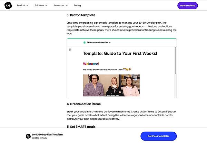Click the dream team GIF image

pos(111,85)
